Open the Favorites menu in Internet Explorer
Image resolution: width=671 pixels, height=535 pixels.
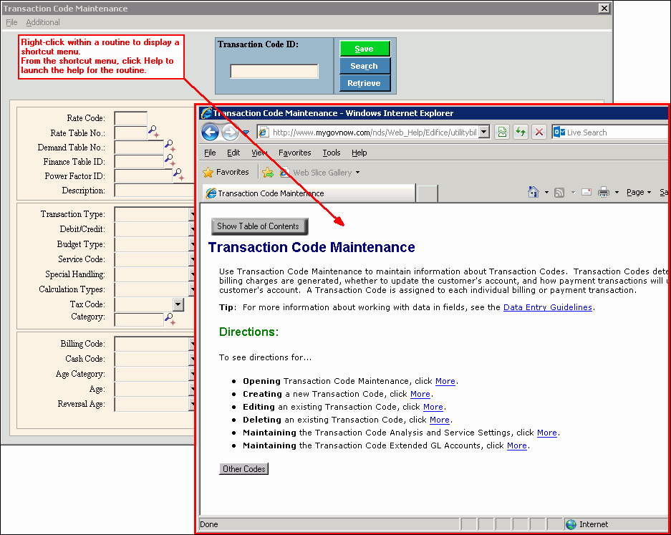(294, 153)
